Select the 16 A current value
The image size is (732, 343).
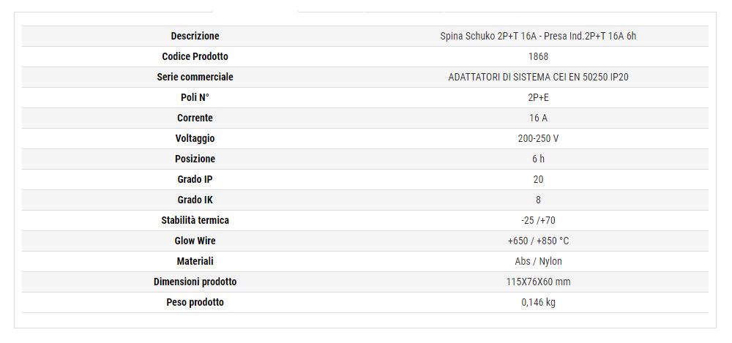point(538,118)
